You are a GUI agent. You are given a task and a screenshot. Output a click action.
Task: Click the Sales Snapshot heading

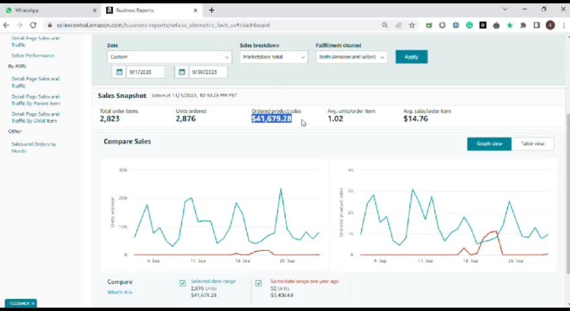point(122,96)
